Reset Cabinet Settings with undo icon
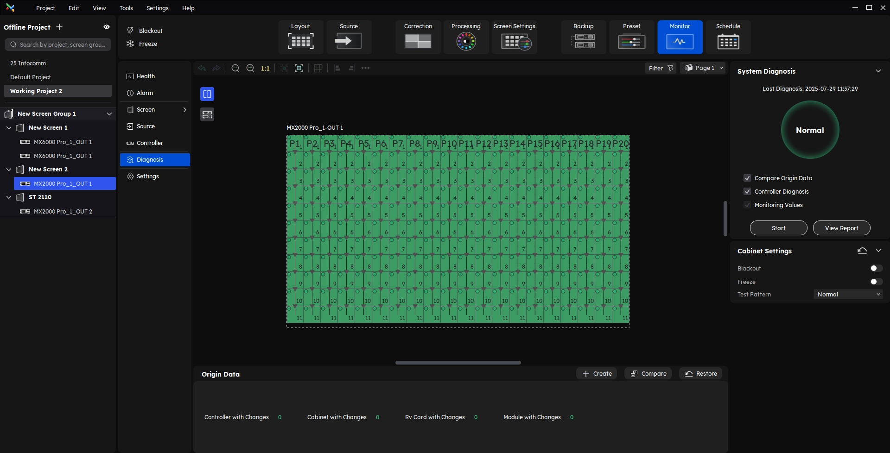Screen dimensions: 890x453 point(862,251)
